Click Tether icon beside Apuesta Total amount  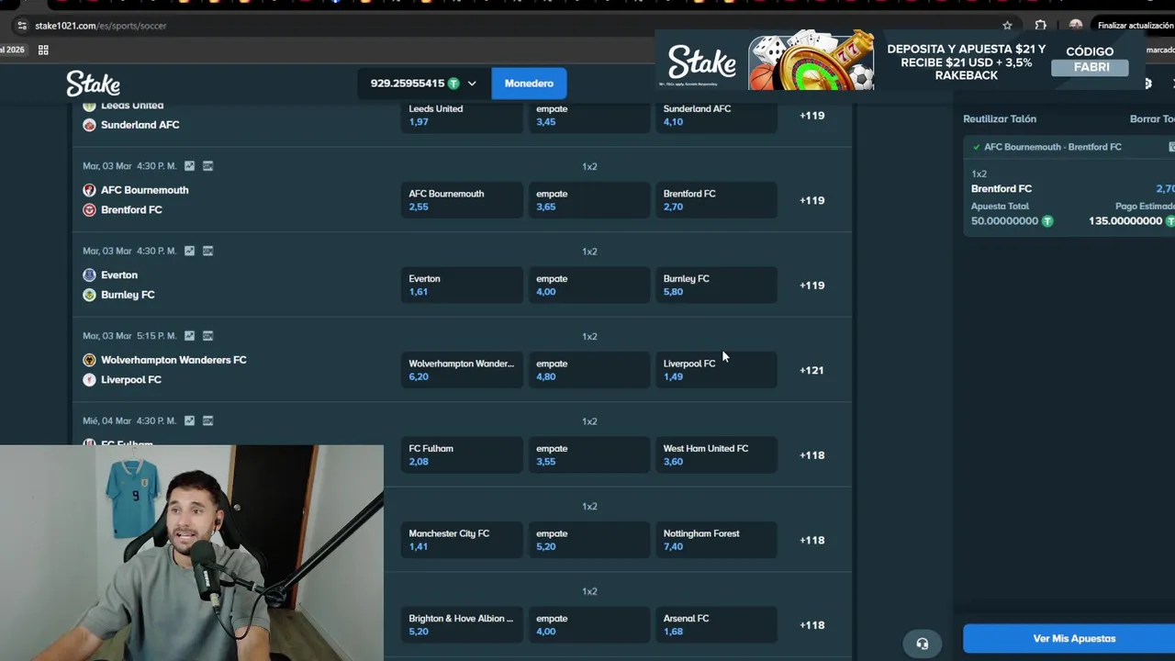[1047, 221]
